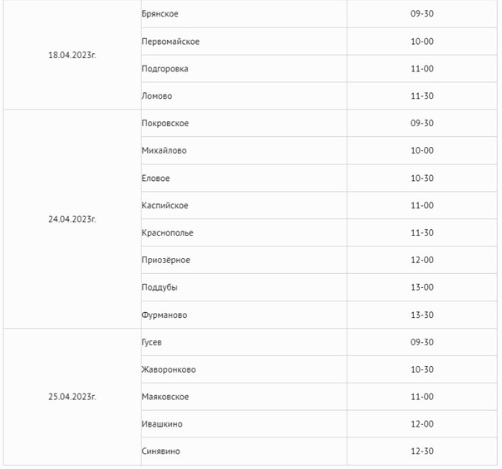Click the 12-30 time beside Синявино
This screenshot has width=502, height=469.
tap(422, 452)
